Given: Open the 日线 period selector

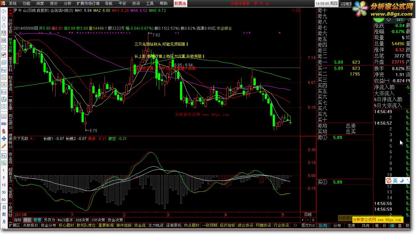Looking at the screenshot, I should coord(308,215).
